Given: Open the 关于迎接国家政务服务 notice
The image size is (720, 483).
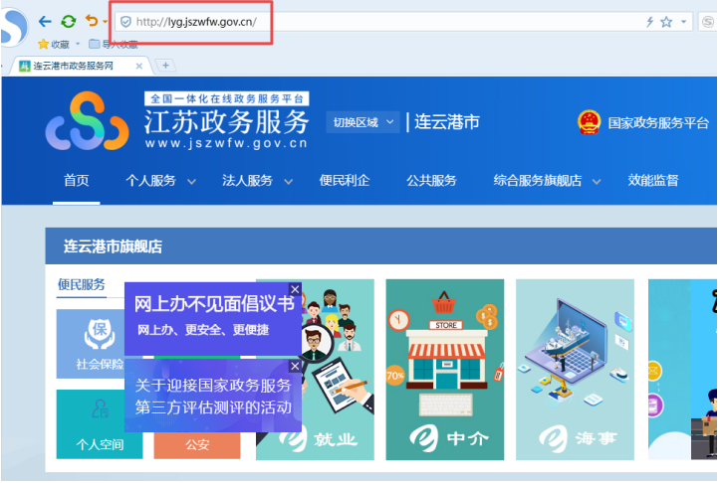Looking at the screenshot, I should click(212, 396).
